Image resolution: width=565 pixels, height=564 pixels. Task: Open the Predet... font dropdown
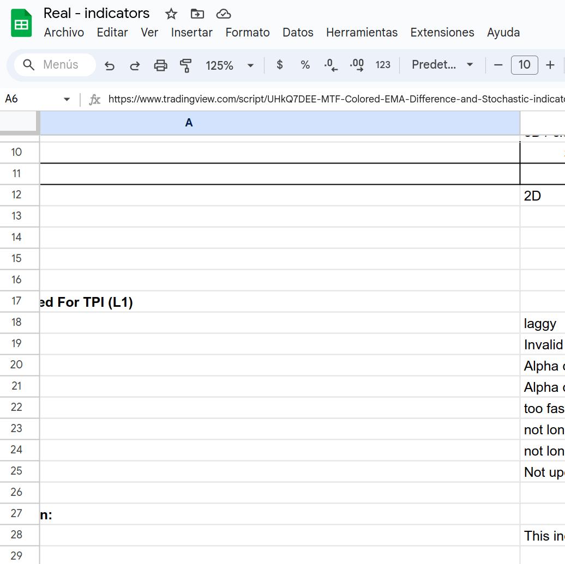(x=442, y=65)
